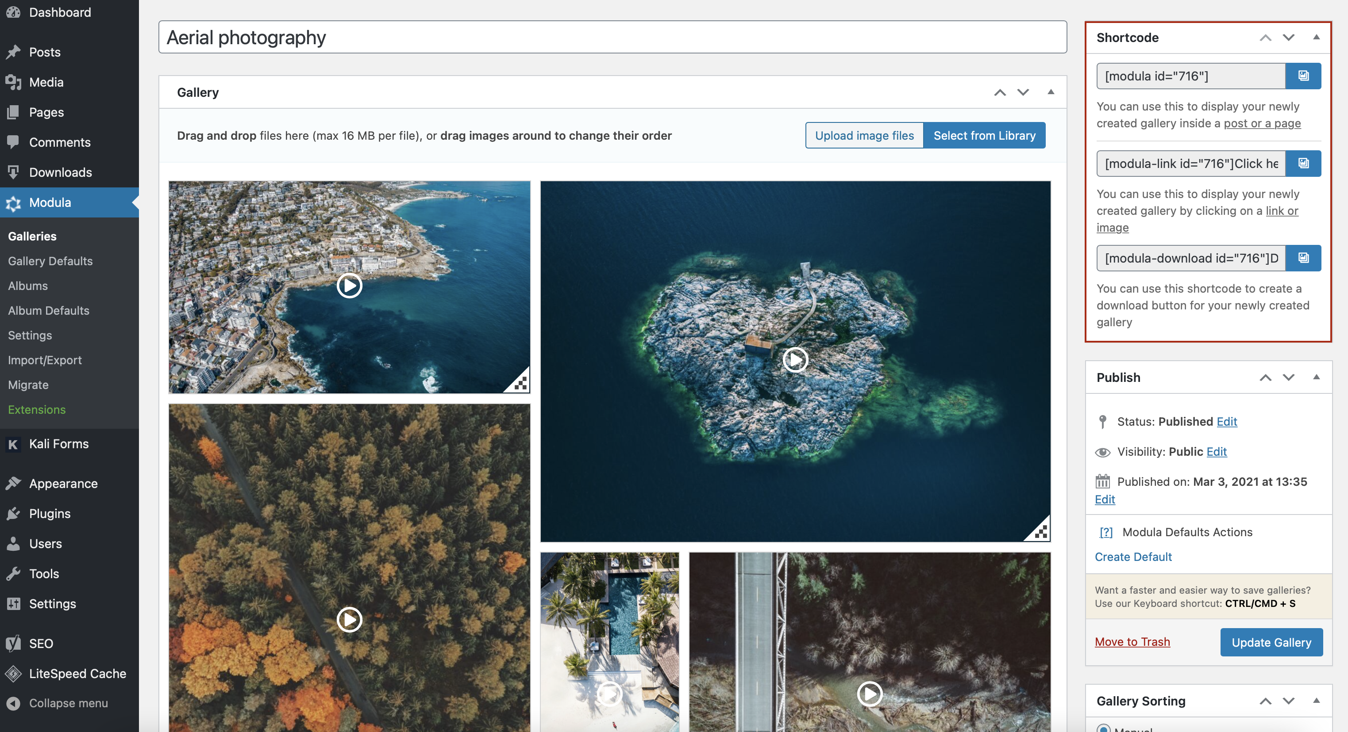Click the Update Gallery button
The height and width of the screenshot is (732, 1348).
click(x=1271, y=642)
